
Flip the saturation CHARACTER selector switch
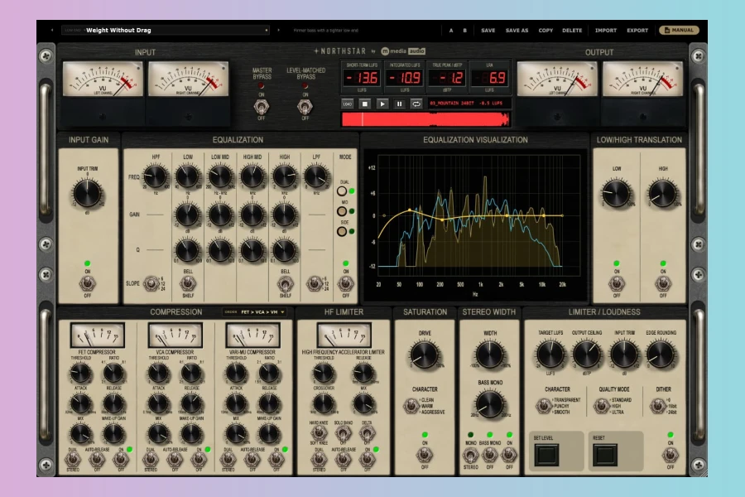click(x=411, y=406)
